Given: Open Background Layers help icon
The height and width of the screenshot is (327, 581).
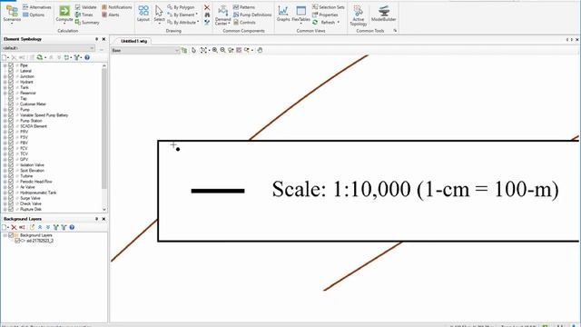Looking at the screenshot, I should 72,227.
